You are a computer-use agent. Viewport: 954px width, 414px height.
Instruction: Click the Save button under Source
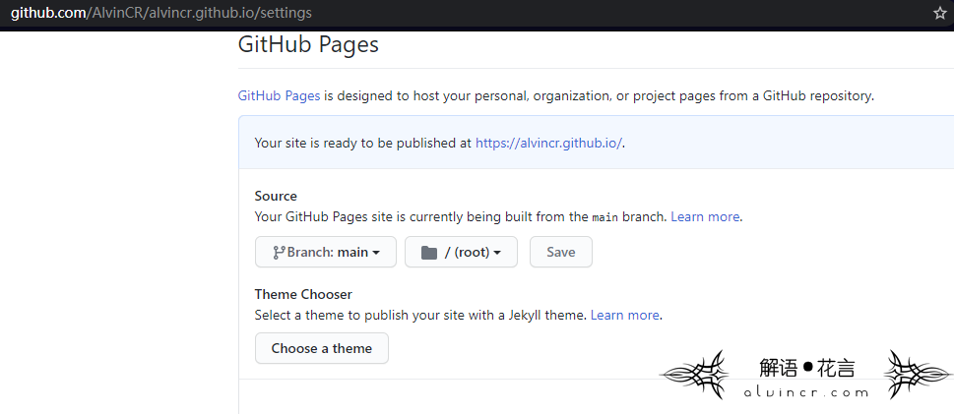click(x=561, y=252)
